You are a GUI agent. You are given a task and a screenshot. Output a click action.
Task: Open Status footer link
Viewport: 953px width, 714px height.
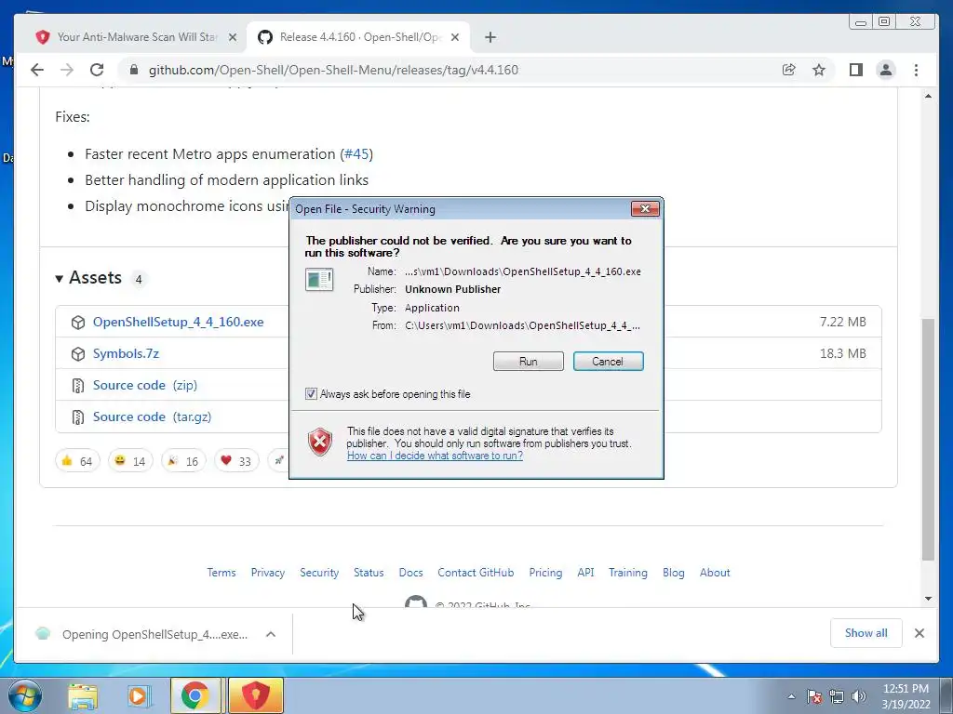tap(369, 573)
